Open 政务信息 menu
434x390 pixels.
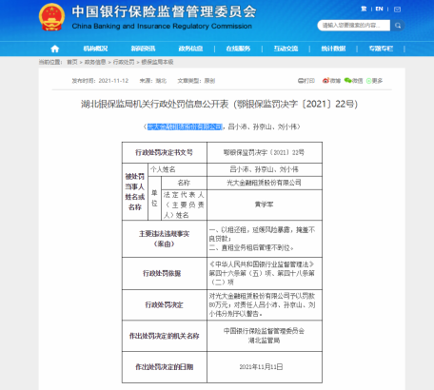click(190, 49)
